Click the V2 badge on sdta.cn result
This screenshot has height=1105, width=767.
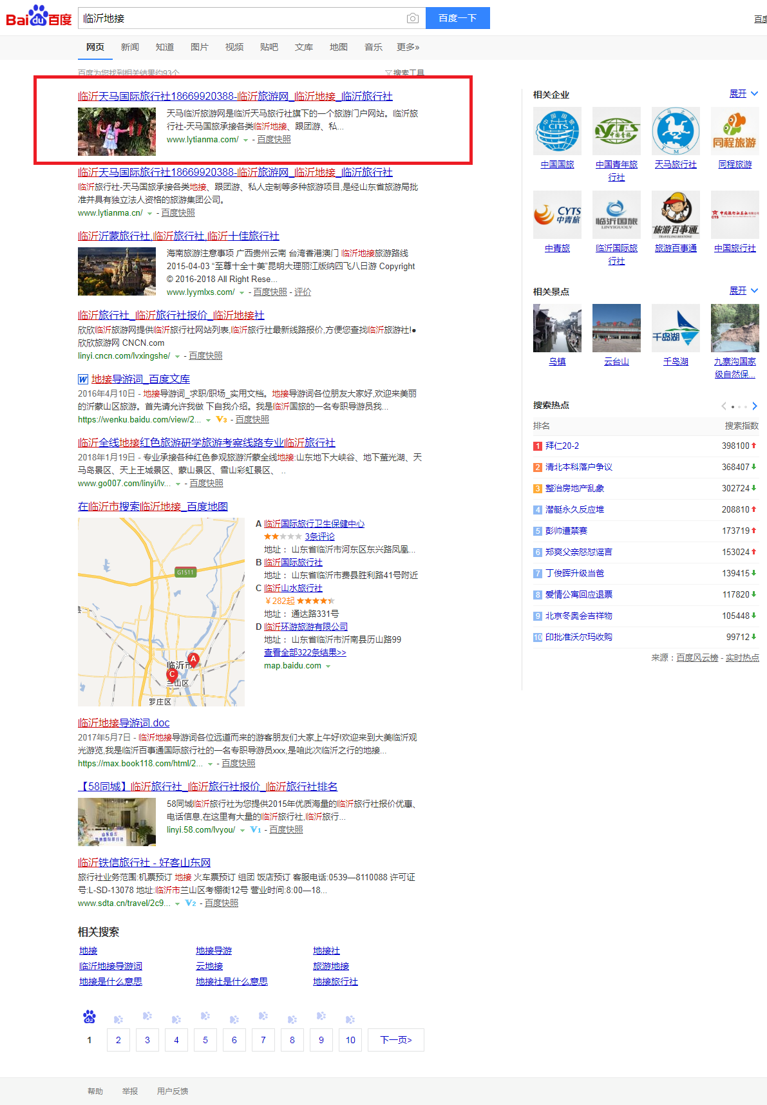tap(191, 903)
